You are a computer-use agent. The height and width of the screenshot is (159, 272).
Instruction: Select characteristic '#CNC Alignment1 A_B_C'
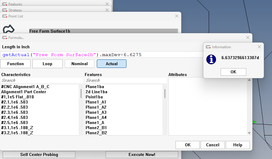[x=25, y=87]
